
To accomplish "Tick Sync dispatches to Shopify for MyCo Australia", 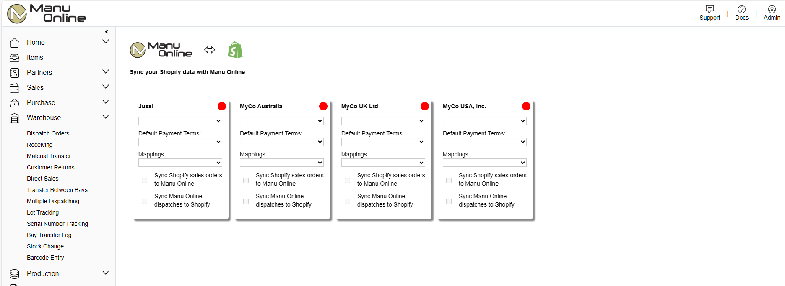I will 246,201.
